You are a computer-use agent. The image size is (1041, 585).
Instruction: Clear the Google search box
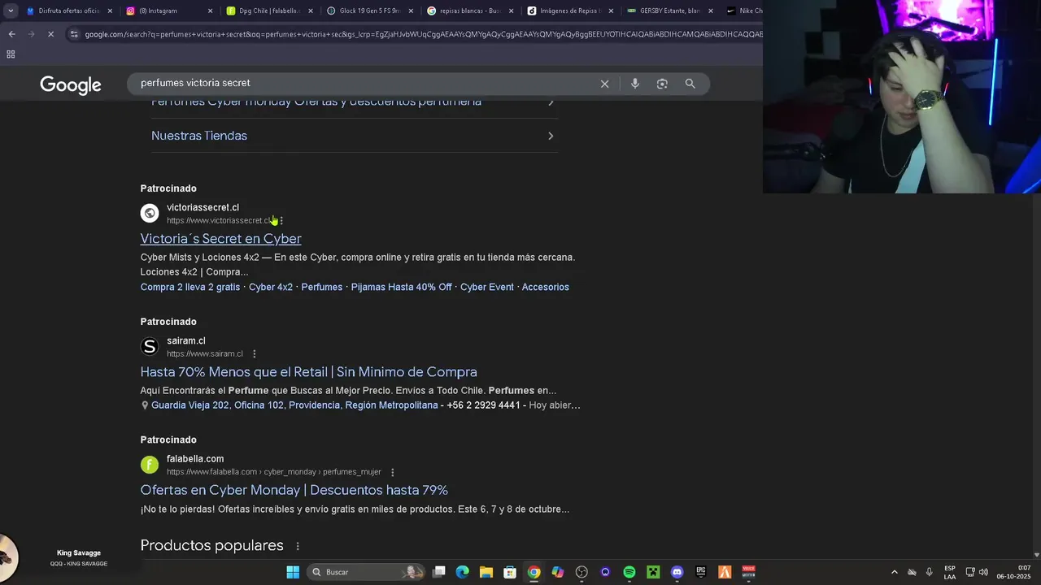[x=604, y=84]
